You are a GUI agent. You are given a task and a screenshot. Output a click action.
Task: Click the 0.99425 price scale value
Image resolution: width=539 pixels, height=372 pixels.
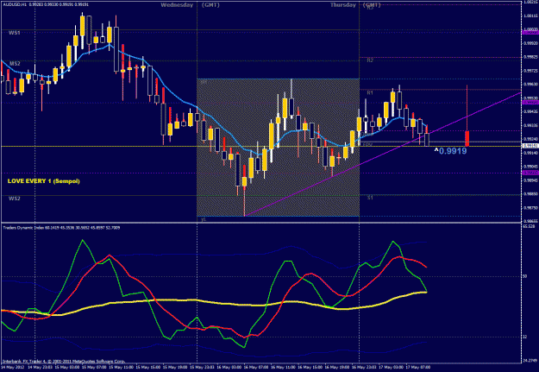click(x=530, y=111)
